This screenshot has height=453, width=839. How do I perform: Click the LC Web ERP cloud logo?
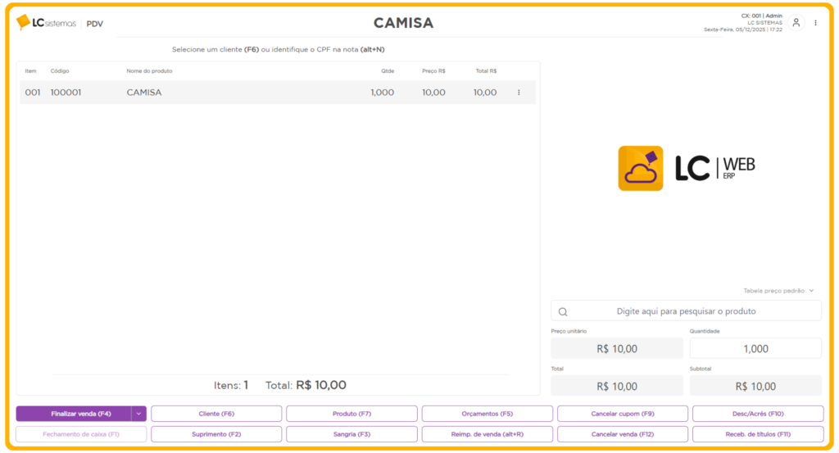(640, 168)
